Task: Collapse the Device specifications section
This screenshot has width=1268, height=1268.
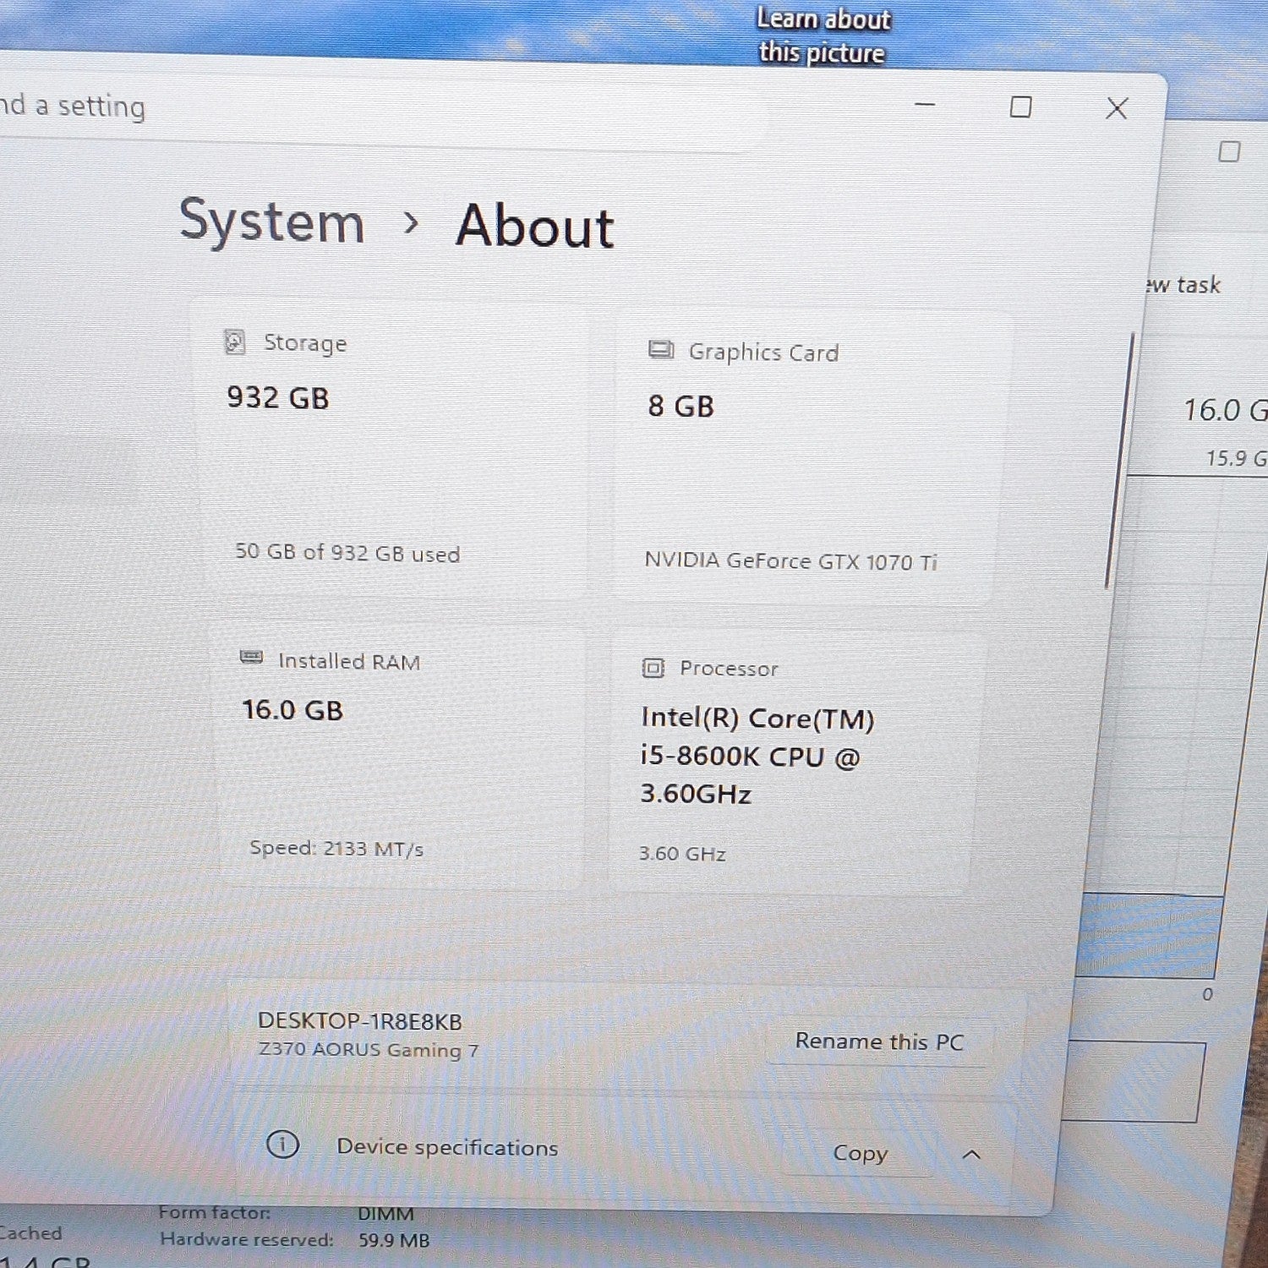Action: coord(972,1154)
